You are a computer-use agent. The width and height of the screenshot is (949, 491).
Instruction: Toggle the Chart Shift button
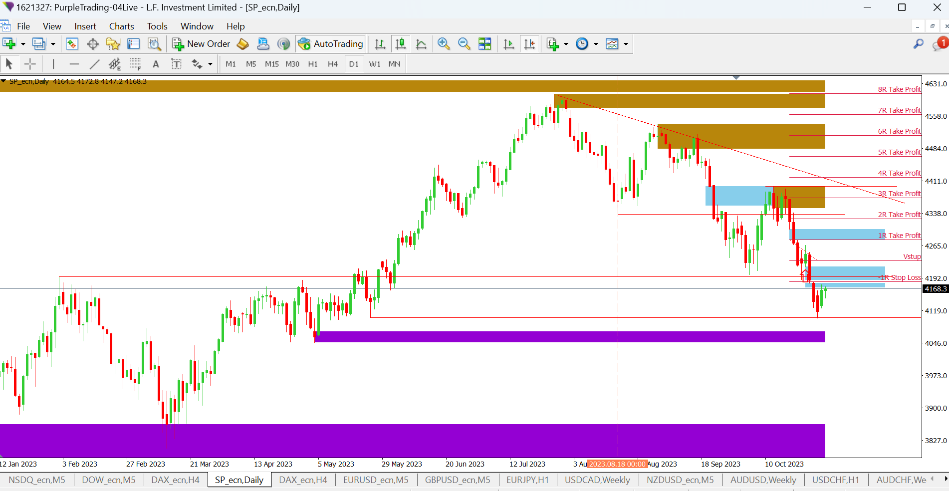(x=529, y=44)
